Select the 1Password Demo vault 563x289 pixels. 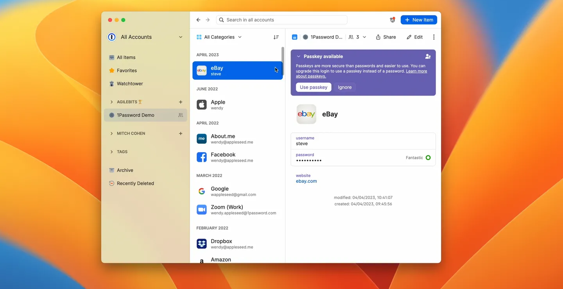[x=145, y=115]
